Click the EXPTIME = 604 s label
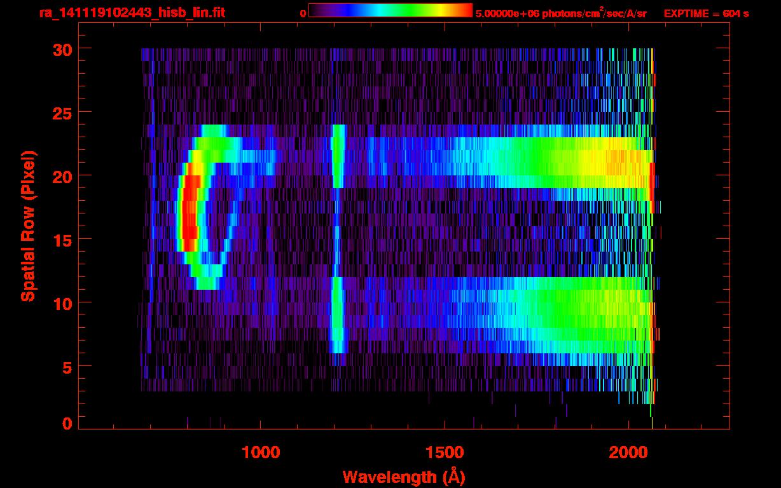This screenshot has height=488, width=781. coord(706,13)
